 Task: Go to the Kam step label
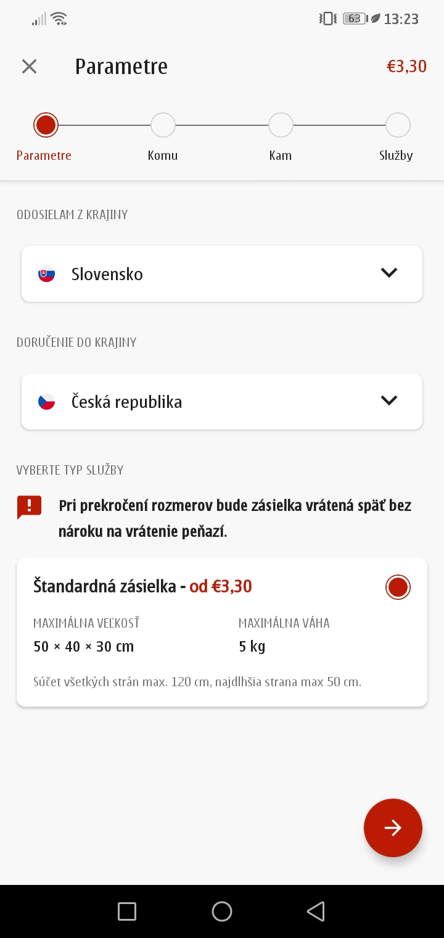pyautogui.click(x=280, y=156)
